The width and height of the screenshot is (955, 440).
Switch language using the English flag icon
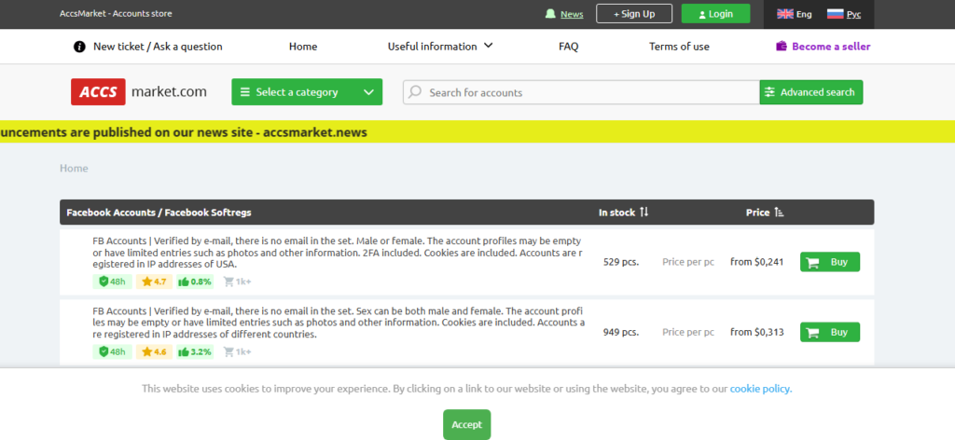[x=785, y=14]
